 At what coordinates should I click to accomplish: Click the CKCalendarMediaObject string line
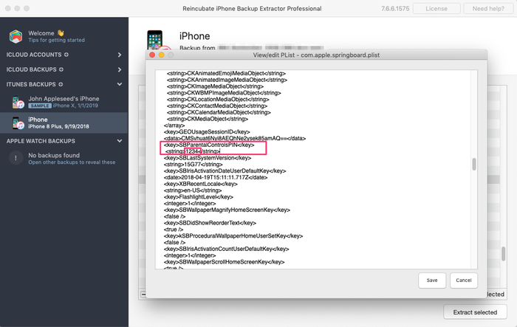pos(219,112)
